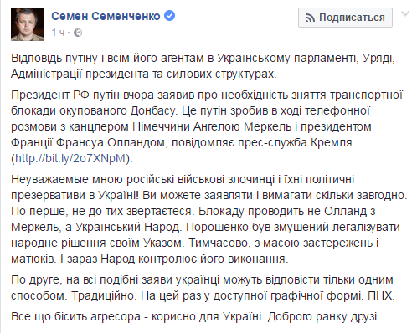Click the blue verified badge icon

pyautogui.click(x=170, y=16)
